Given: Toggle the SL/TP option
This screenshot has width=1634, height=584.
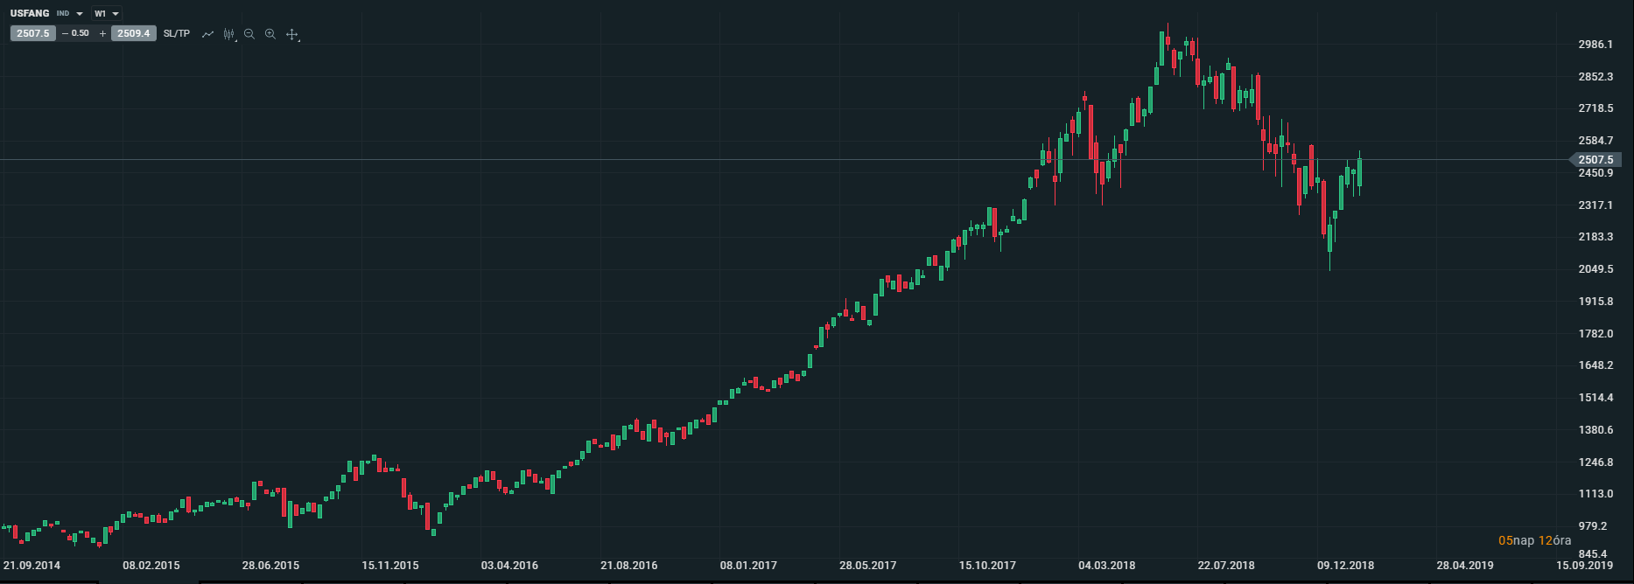Looking at the screenshot, I should [x=176, y=33].
